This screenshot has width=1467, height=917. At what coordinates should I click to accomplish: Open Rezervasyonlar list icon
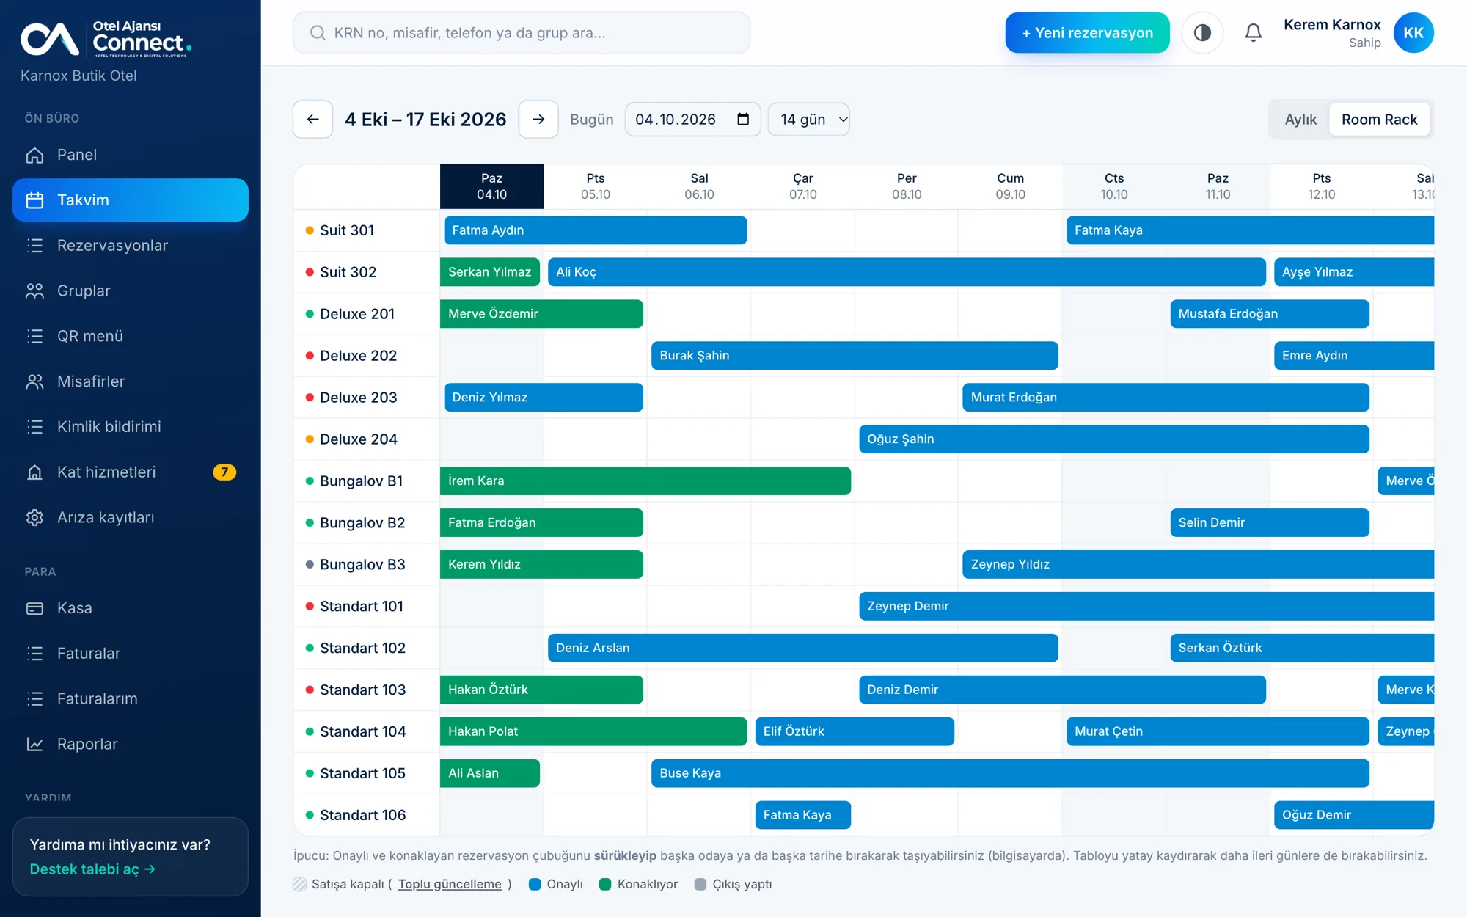click(34, 246)
